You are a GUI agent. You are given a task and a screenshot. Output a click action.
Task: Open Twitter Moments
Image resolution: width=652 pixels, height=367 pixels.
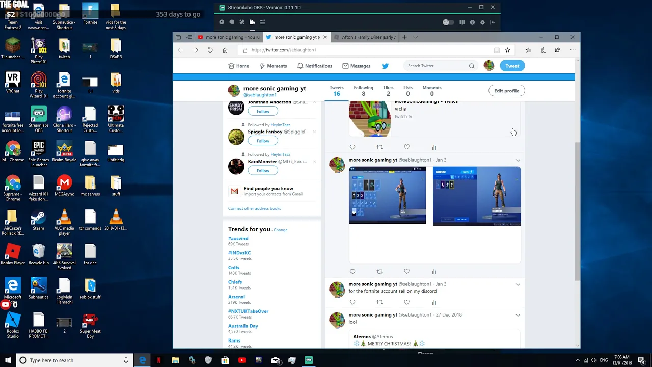273,66
